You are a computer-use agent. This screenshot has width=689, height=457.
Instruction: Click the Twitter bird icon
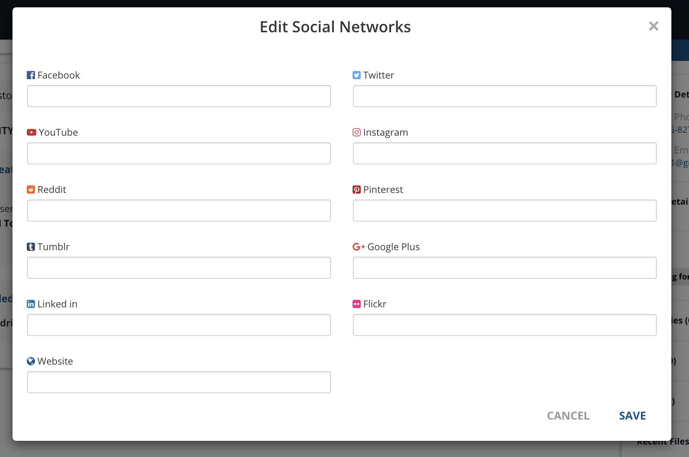click(357, 75)
